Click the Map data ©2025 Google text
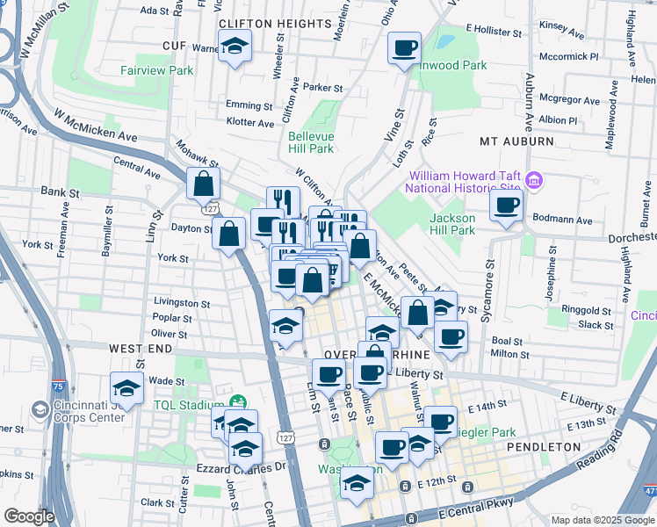 click(603, 520)
